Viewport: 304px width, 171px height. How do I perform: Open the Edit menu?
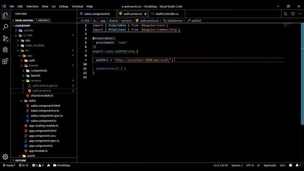point(20,6)
